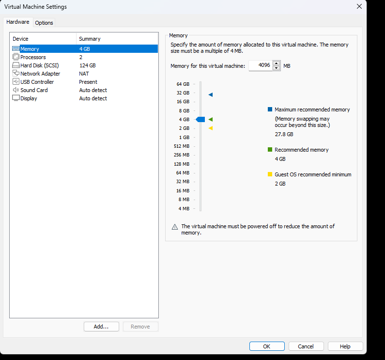
Task: Click the memory slider thumb at 4 GB
Action: coord(200,119)
